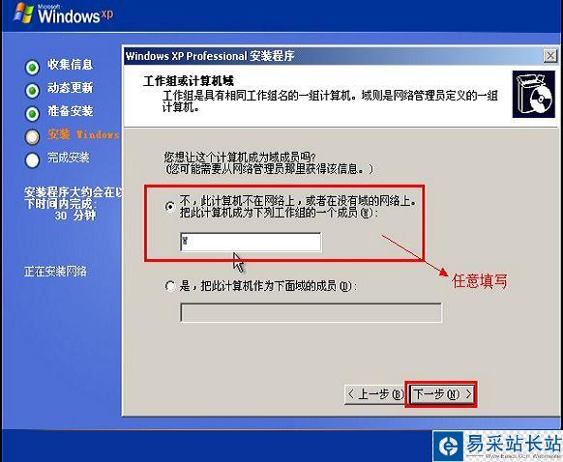
Task: Click the setup box and CD icon
Action: (534, 95)
